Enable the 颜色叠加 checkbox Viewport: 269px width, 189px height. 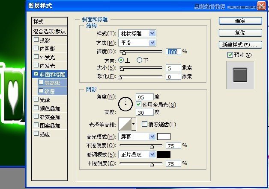36,108
